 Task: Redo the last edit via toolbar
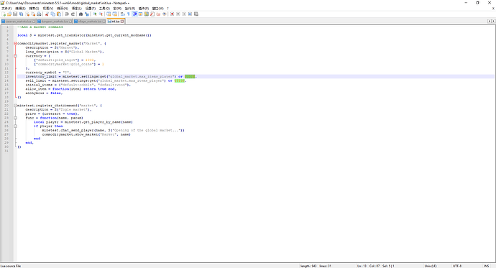[73, 14]
